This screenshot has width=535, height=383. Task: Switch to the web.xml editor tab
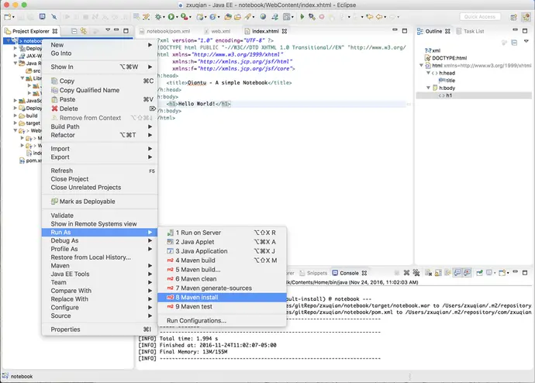click(x=220, y=31)
